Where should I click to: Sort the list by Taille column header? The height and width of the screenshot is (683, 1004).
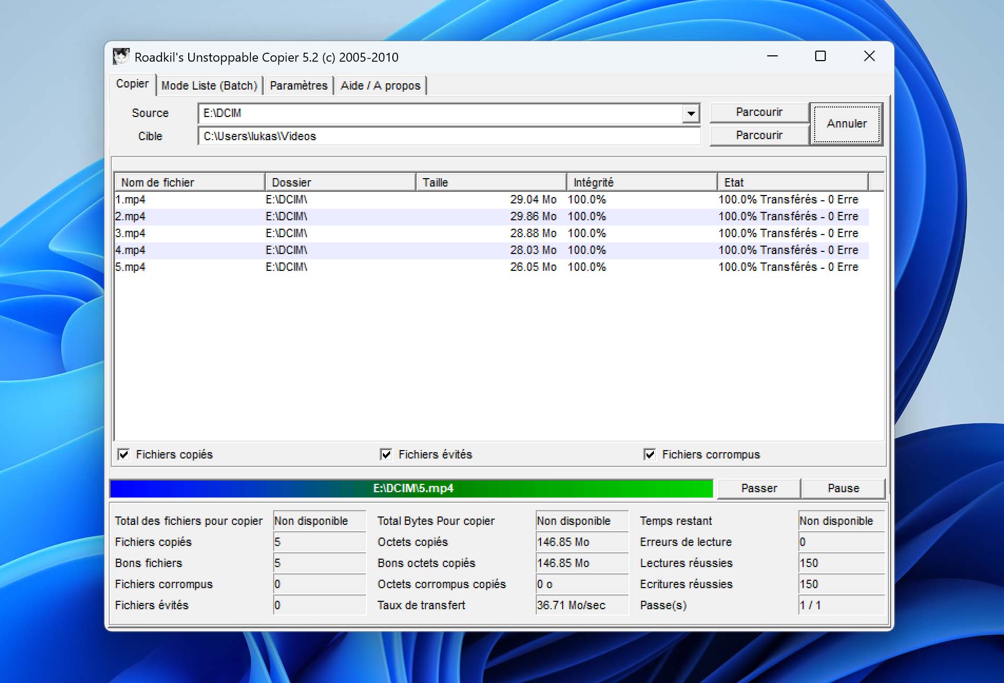[490, 182]
